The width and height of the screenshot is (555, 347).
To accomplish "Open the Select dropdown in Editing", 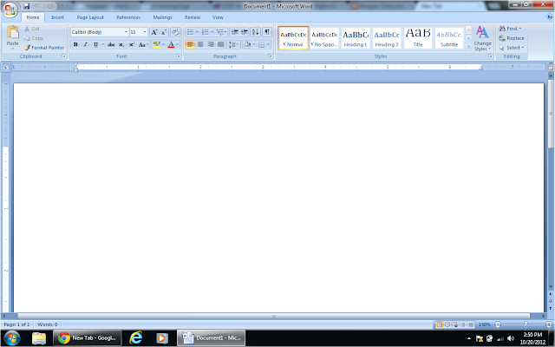I will point(512,48).
